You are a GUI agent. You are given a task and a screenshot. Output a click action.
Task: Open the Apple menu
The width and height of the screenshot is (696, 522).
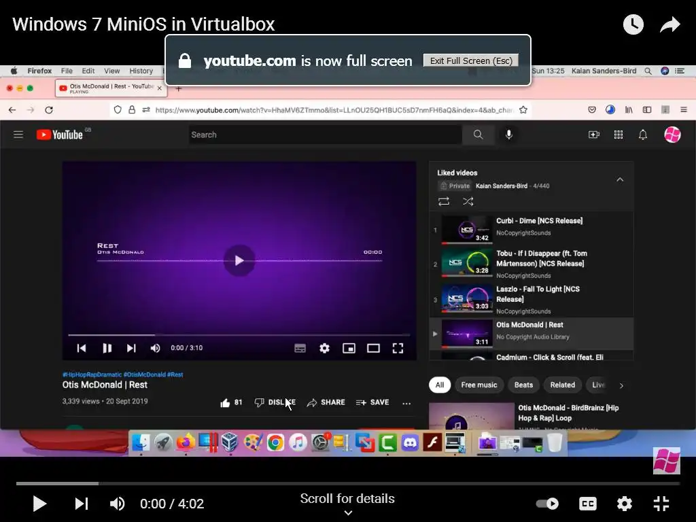pyautogui.click(x=14, y=71)
